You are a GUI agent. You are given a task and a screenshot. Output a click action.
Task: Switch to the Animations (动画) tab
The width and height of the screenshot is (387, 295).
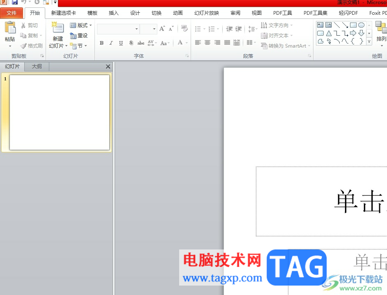point(178,13)
